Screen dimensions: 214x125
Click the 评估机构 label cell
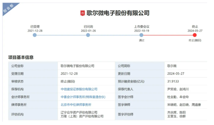pyautogui.click(x=33, y=114)
